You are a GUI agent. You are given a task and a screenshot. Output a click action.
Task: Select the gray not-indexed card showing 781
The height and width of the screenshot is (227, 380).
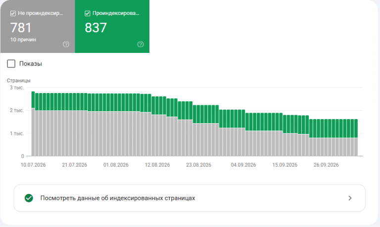38,26
